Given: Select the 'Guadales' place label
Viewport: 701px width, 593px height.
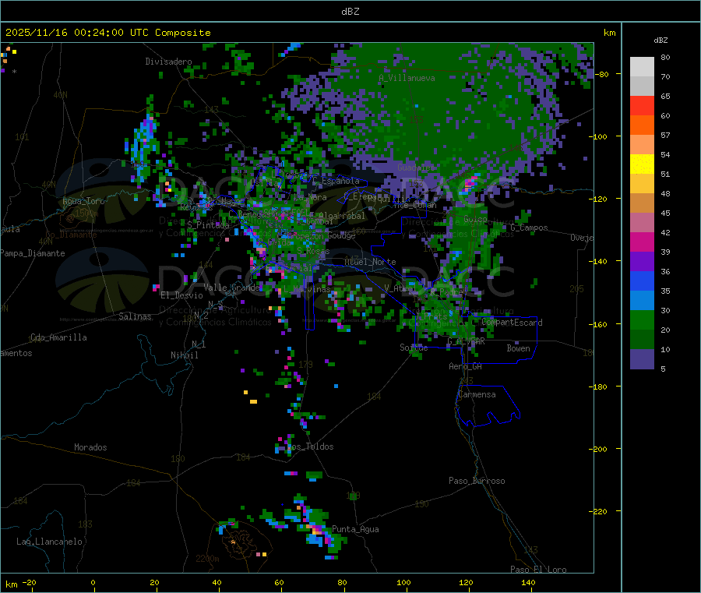Looking at the screenshot, I should [x=416, y=168].
